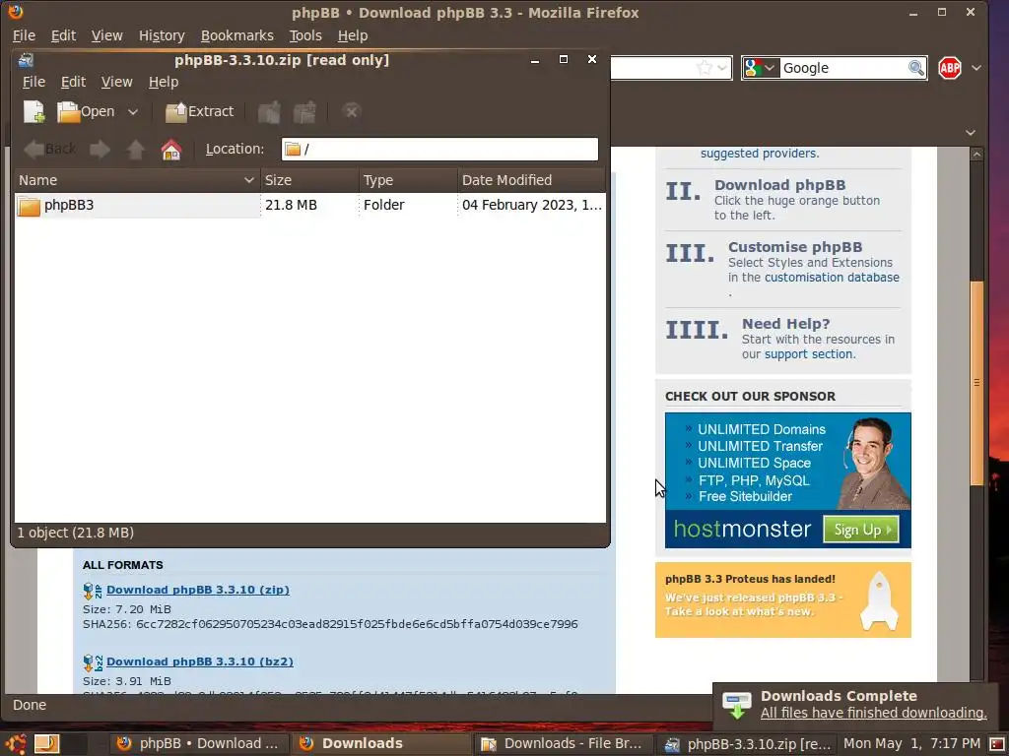Screen dimensions: 1009x756
Task: Click the Adblock Plus ABP icon
Action: coord(950,68)
